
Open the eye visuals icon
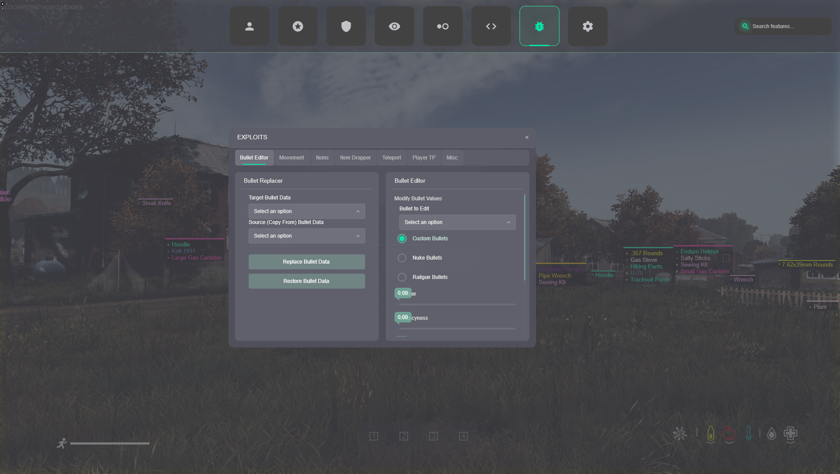[x=394, y=26]
